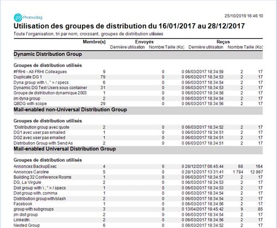Select 'Distribution Group with Send As'

[138, 143]
